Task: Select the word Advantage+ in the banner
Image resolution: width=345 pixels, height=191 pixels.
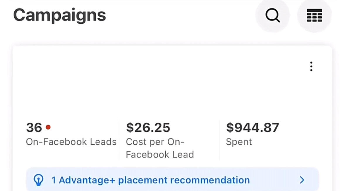Action: pos(87,180)
